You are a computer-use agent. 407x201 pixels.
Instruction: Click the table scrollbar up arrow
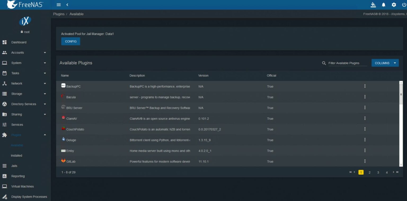401,83
